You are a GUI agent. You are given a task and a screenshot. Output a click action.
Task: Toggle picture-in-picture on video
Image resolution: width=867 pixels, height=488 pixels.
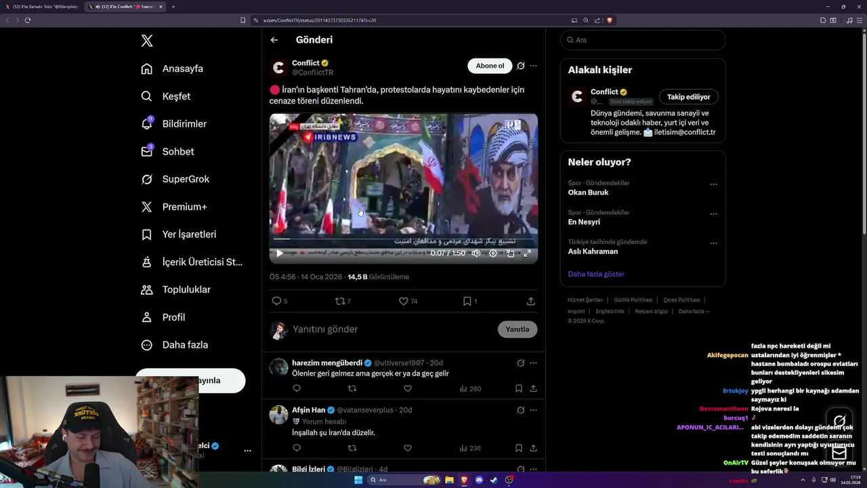[510, 253]
